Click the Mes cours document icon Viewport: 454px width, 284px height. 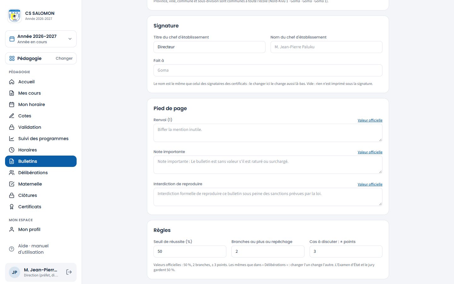point(12,93)
